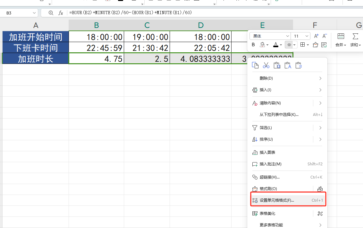This screenshot has height=228, width=363.
Task: Click the Paste clipboard icon
Action: click(277, 66)
